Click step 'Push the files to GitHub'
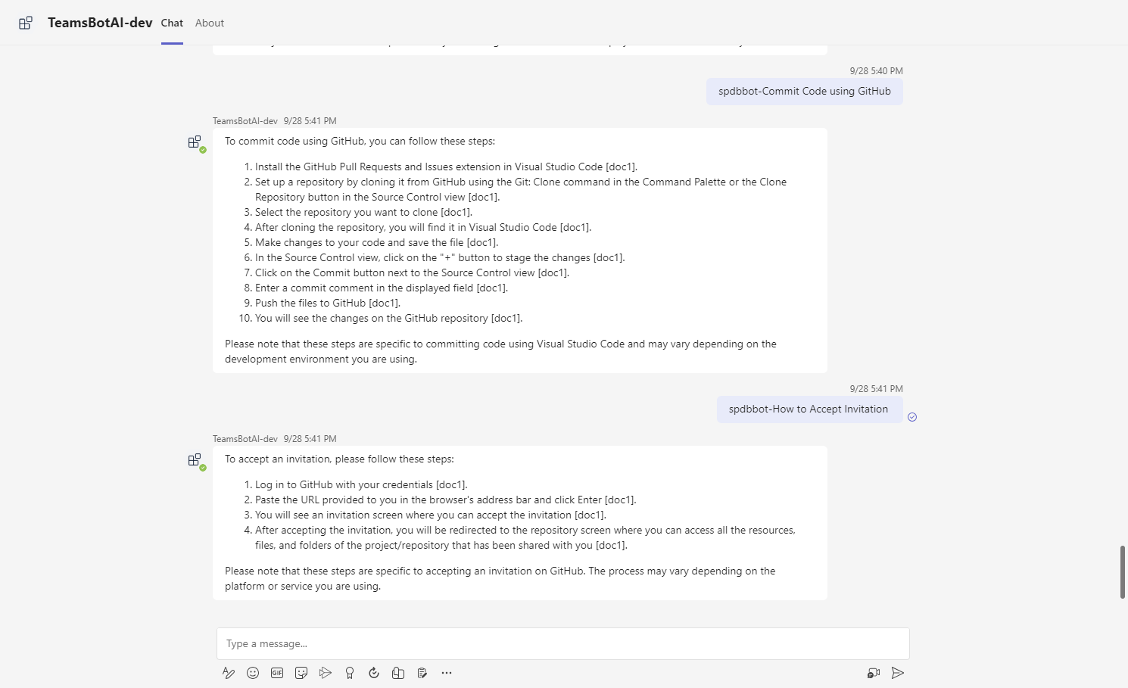This screenshot has width=1128, height=688. pyautogui.click(x=328, y=303)
